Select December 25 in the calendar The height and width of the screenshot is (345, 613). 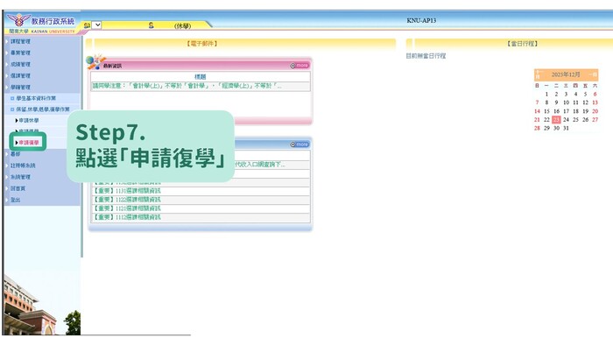[x=575, y=120]
